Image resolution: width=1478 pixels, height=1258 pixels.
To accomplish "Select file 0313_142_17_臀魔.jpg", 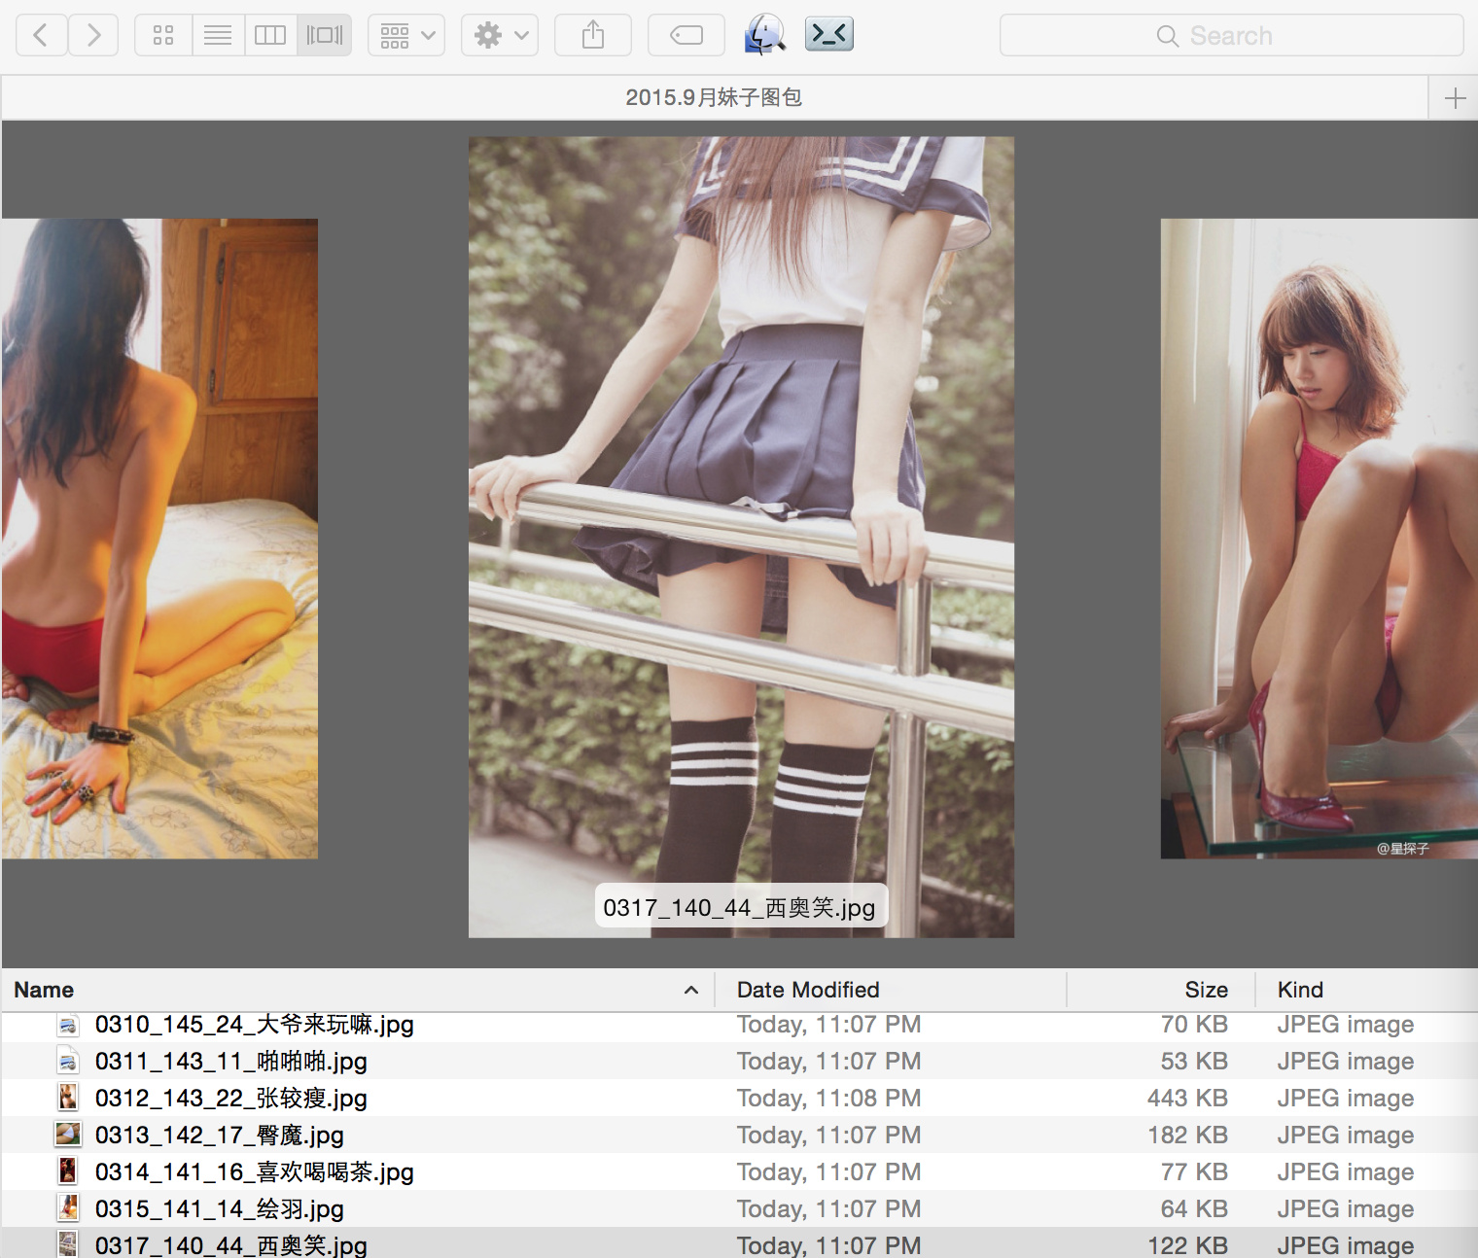I will pos(220,1136).
